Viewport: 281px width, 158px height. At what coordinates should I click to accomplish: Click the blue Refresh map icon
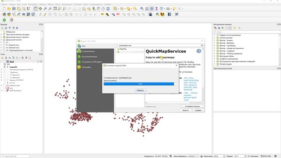pos(108,9)
